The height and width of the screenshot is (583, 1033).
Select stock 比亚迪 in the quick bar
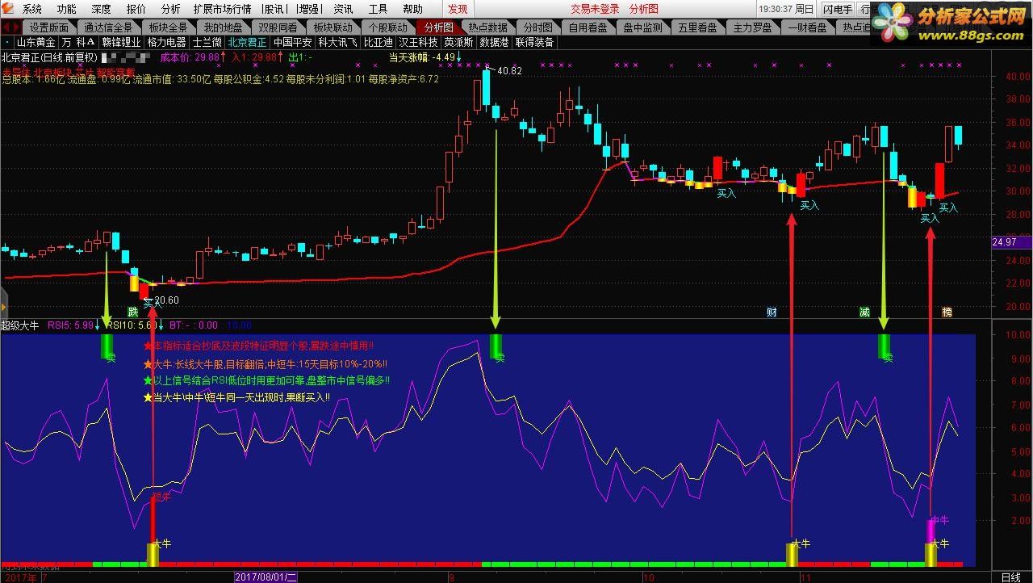(378, 42)
